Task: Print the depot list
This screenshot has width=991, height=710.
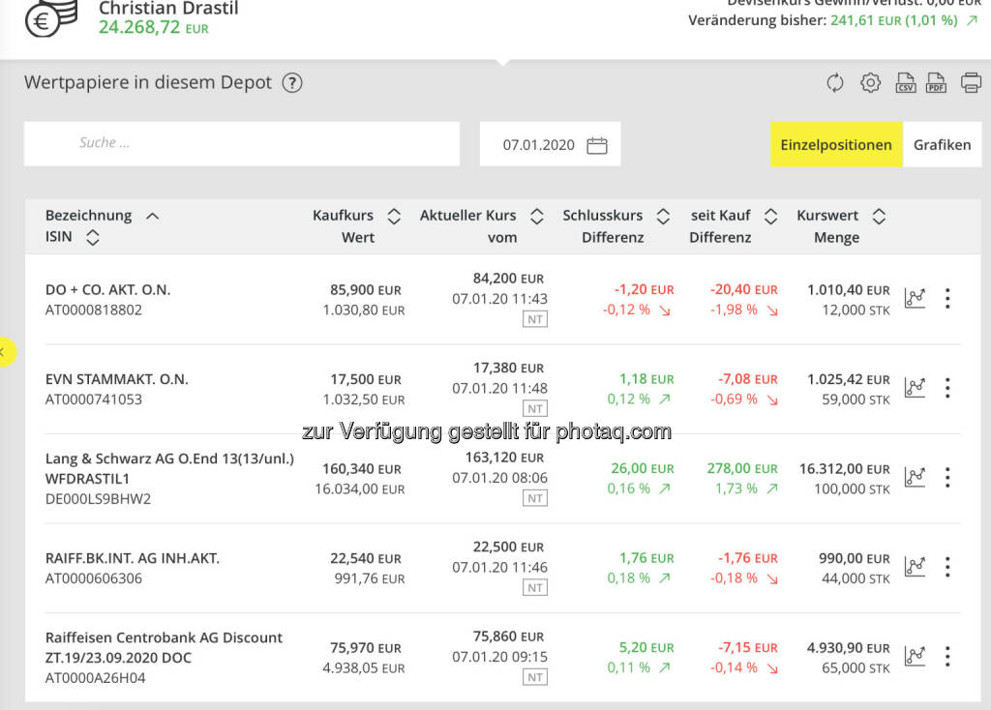Action: 971,83
